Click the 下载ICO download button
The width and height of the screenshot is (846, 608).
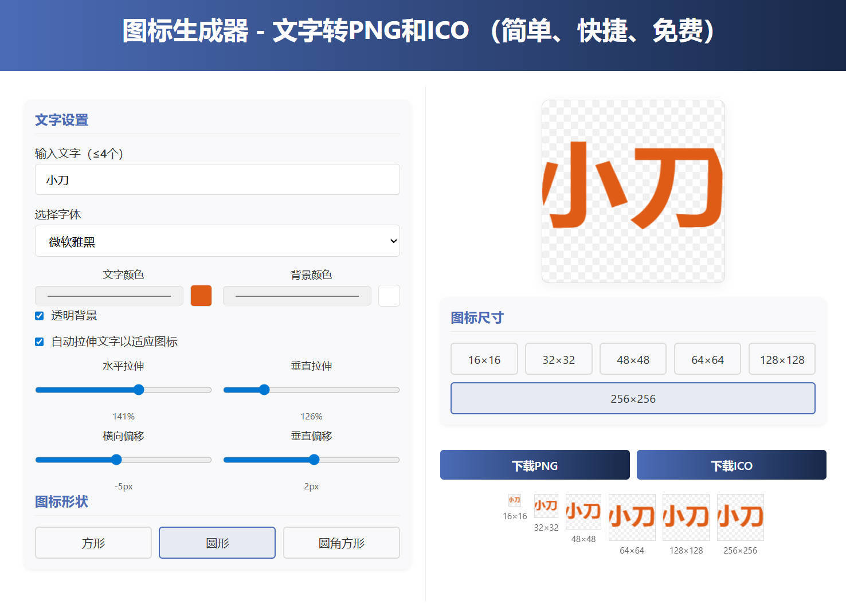pos(731,465)
